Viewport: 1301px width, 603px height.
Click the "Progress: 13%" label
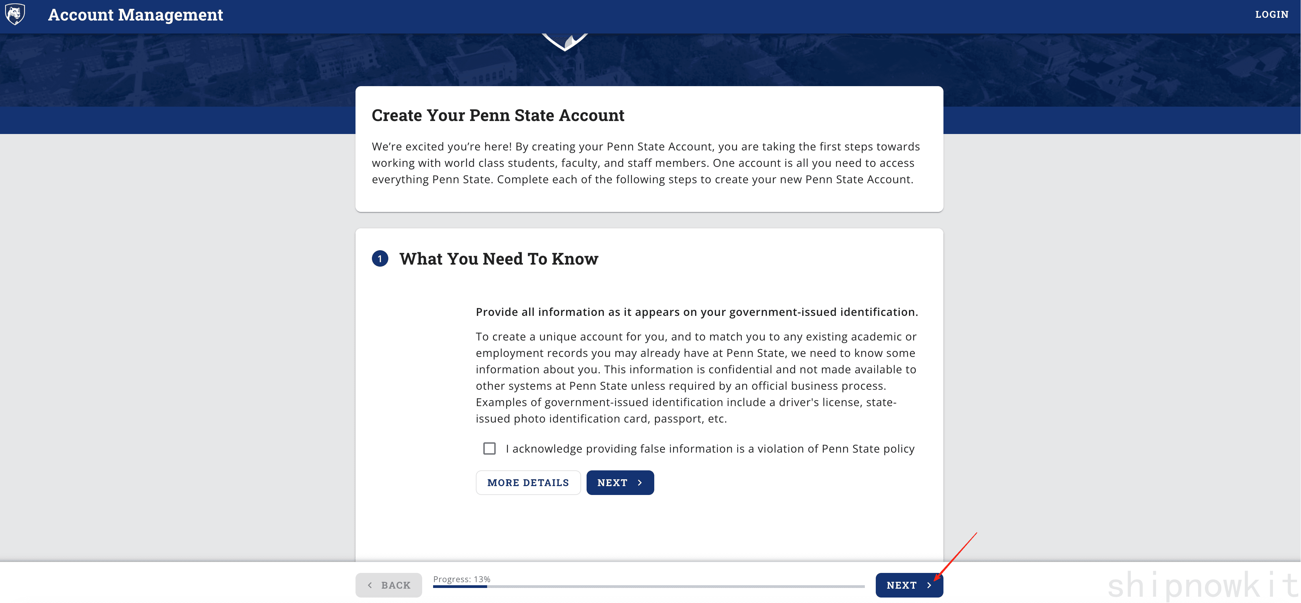click(x=461, y=579)
